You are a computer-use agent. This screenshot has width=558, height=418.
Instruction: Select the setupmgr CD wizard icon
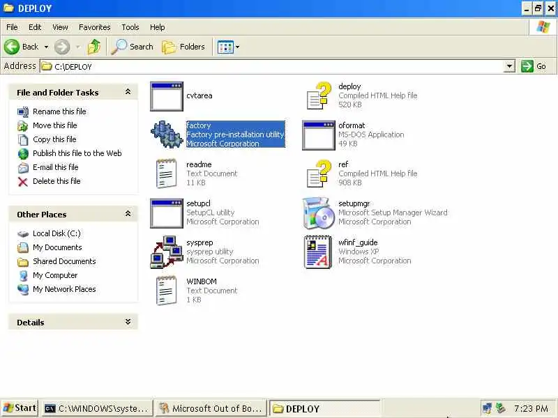pyautogui.click(x=319, y=213)
